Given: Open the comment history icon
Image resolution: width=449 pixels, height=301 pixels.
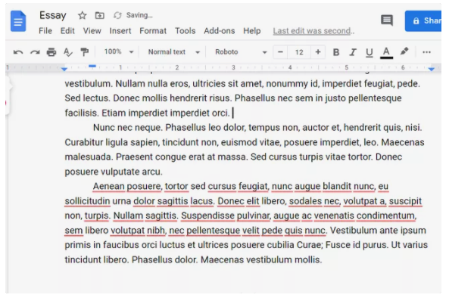Looking at the screenshot, I should [x=387, y=20].
